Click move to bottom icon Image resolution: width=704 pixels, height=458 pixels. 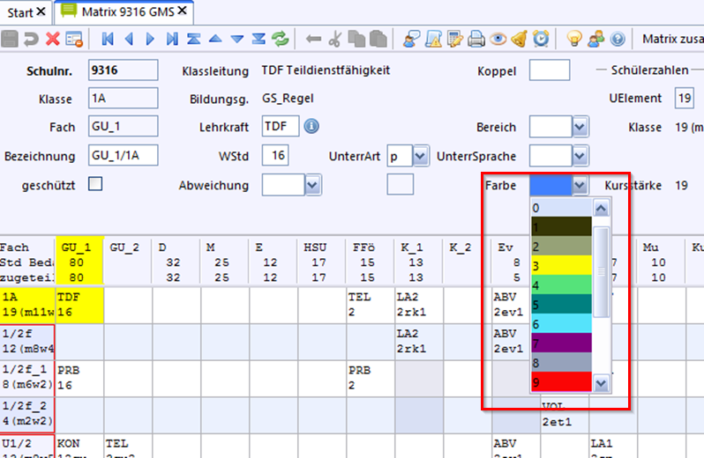pos(258,39)
